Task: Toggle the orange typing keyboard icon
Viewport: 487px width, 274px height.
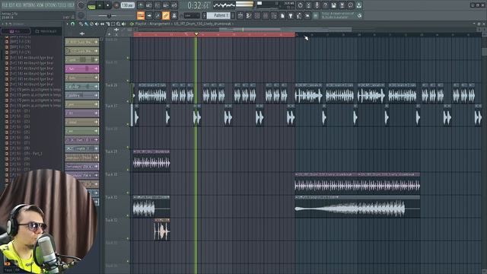Action: click(x=141, y=15)
